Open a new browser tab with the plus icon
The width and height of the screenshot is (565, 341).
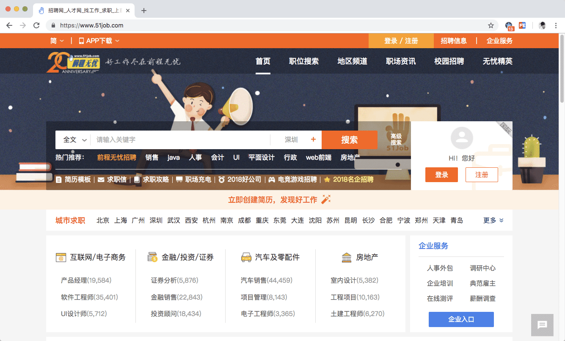click(144, 11)
